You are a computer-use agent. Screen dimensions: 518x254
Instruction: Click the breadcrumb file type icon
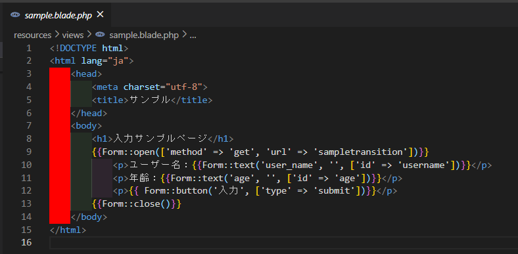point(100,35)
